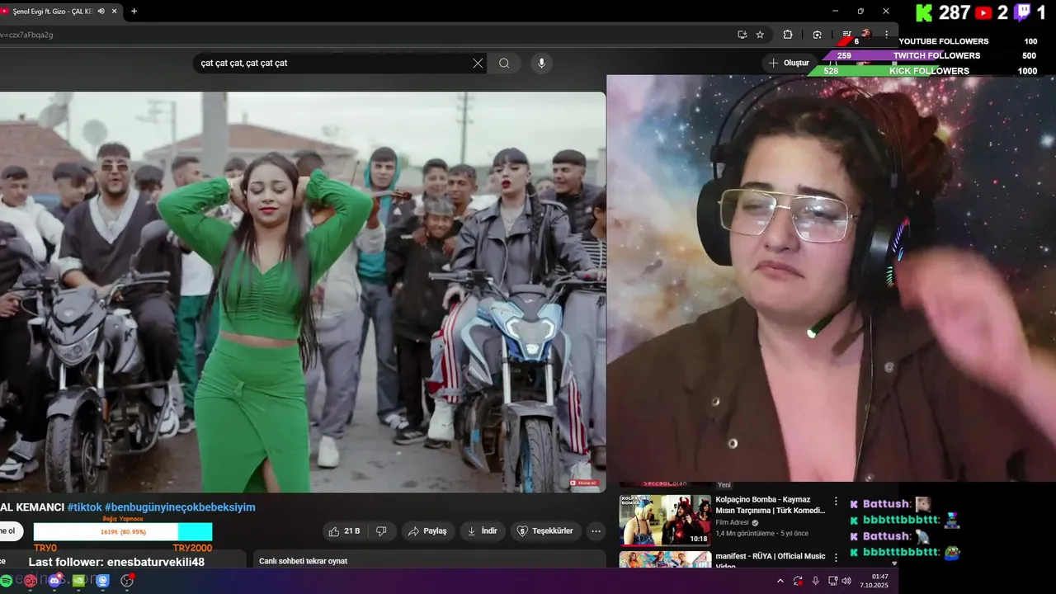
Task: Download the video with the İndir button
Action: 483,531
